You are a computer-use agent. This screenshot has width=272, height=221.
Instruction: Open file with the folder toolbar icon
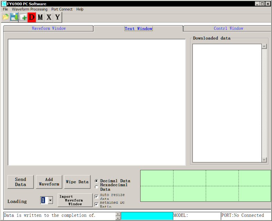[6, 17]
